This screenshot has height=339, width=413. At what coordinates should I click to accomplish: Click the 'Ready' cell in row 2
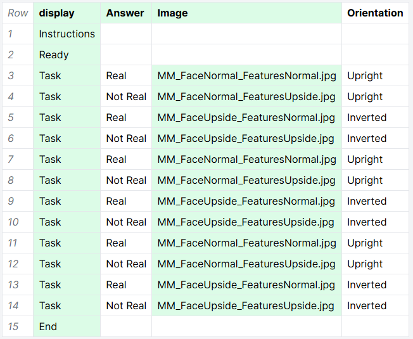point(67,54)
